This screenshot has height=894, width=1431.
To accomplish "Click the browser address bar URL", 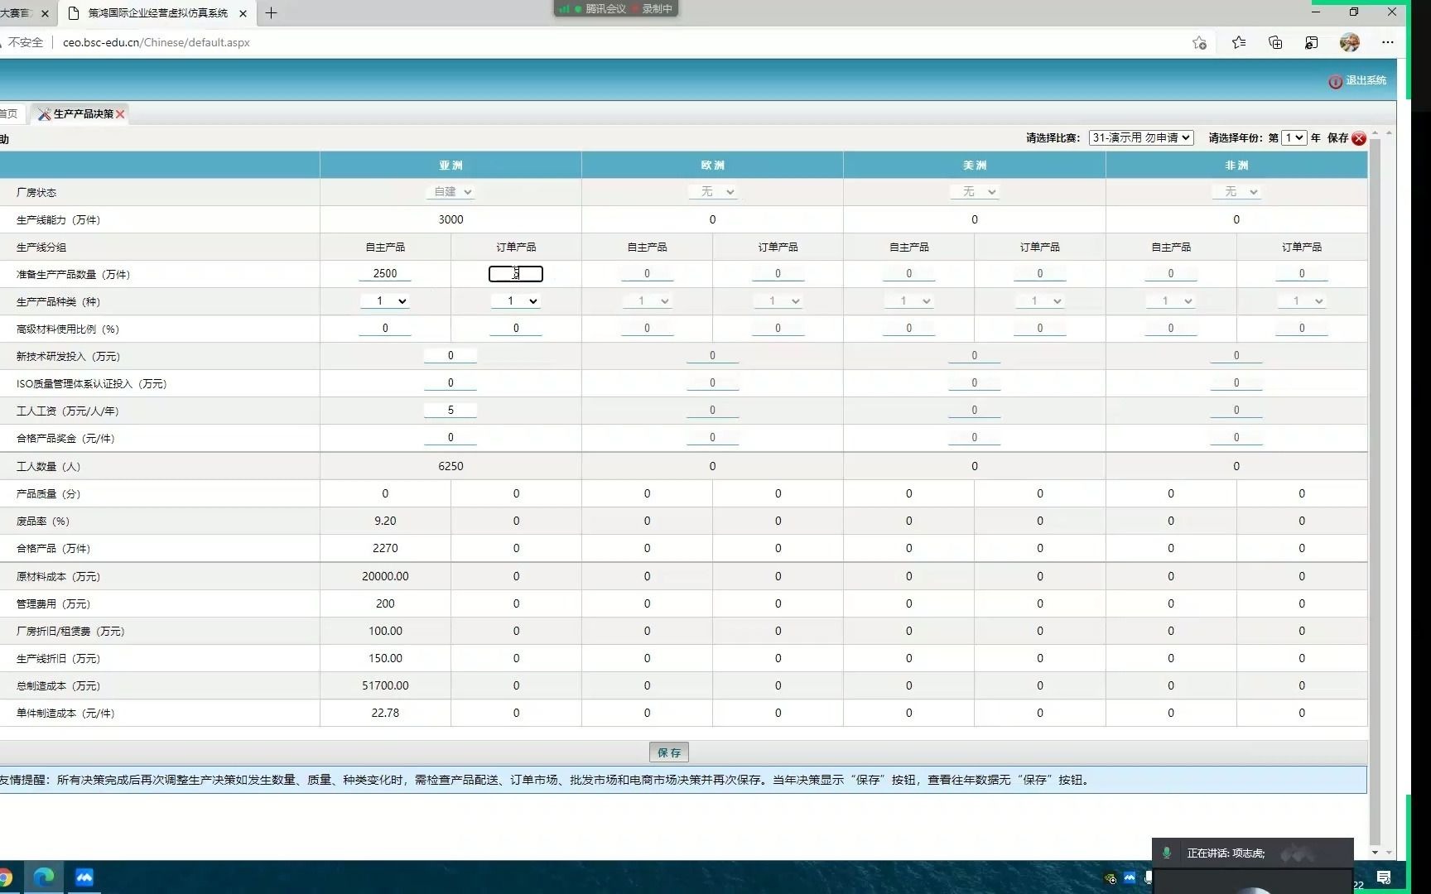I will (x=157, y=43).
